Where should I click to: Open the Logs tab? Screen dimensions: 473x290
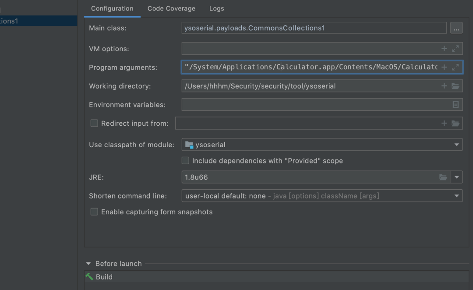216,8
